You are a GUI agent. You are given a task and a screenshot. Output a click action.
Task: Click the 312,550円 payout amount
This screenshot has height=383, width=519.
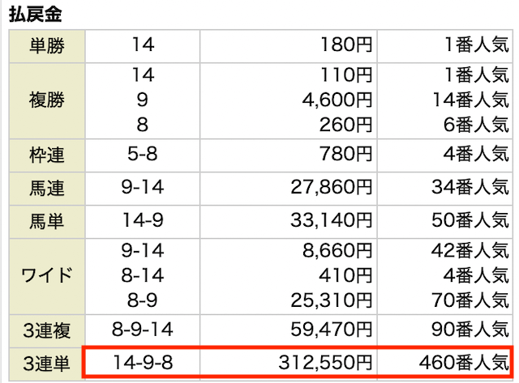coord(325,363)
